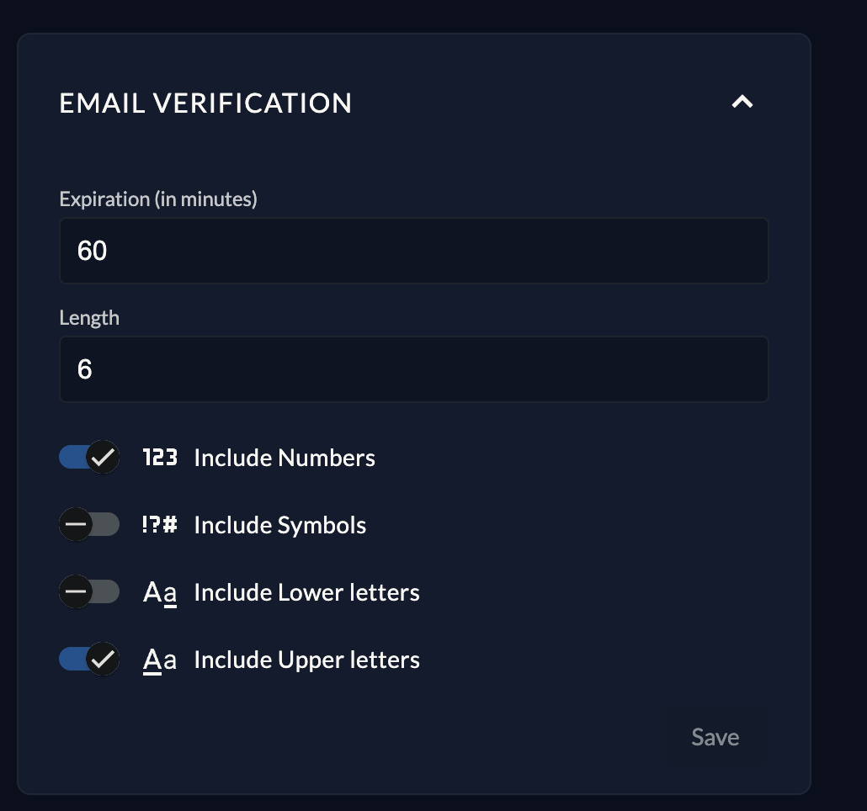Turn on Include Lower letters toggle
867x811 pixels.
[89, 592]
